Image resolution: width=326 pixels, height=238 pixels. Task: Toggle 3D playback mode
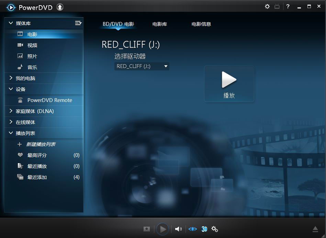(x=204, y=229)
